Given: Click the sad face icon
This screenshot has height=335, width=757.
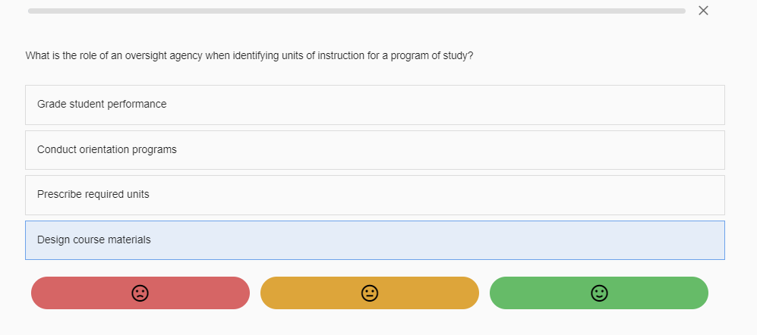Looking at the screenshot, I should [140, 293].
